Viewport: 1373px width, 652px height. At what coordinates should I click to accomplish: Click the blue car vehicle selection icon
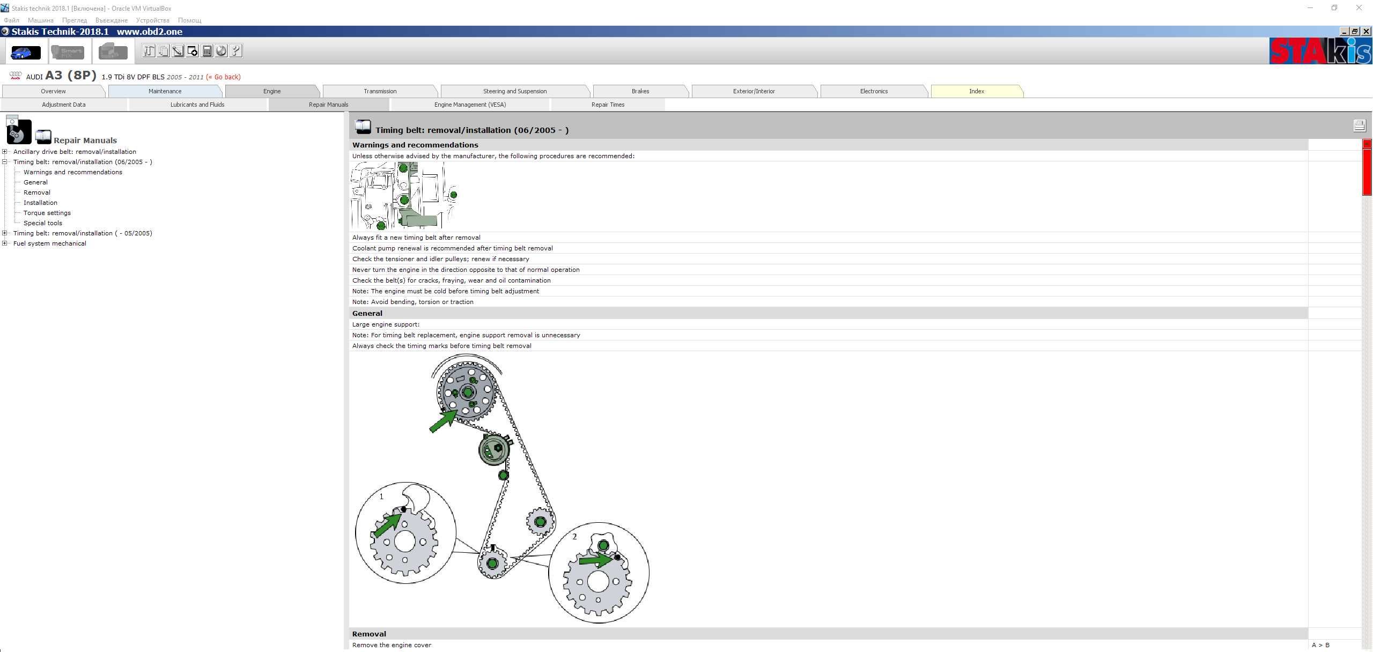[x=25, y=52]
